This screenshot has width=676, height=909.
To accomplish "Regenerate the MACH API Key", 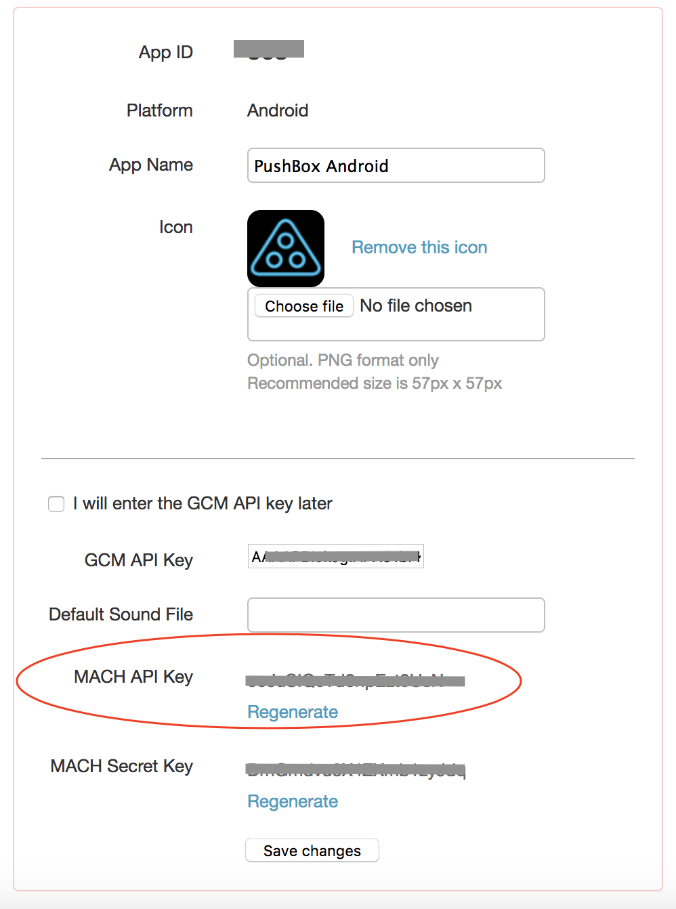I will 293,712.
